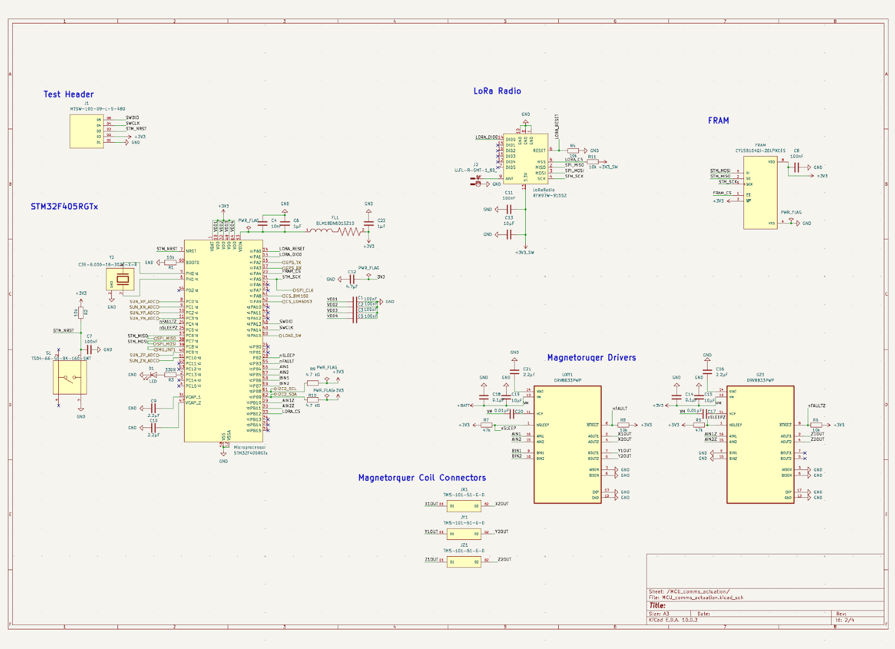895x649 pixels.
Task: Select the C12 4.7µF capacitor symbol
Action: pyautogui.click(x=351, y=279)
